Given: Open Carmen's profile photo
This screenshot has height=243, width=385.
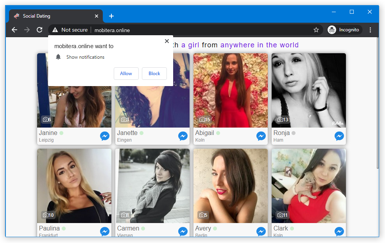Looking at the screenshot, I should click(152, 185).
